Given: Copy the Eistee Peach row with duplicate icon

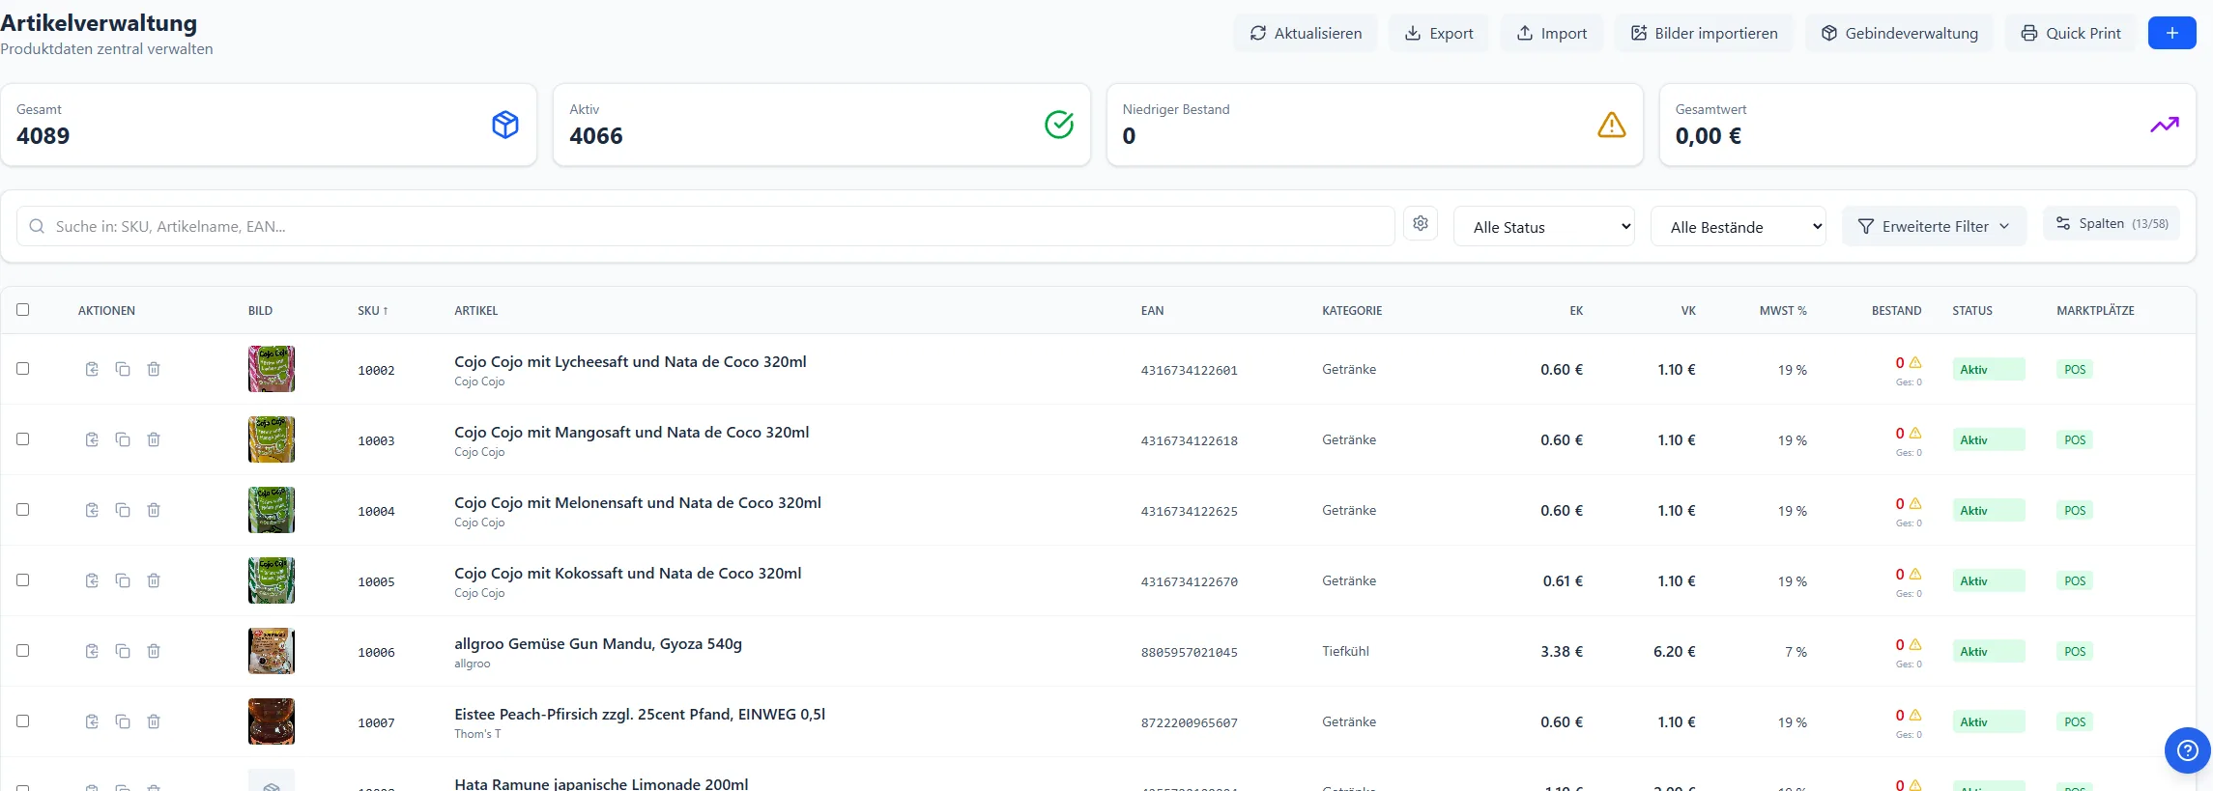Looking at the screenshot, I should click(x=123, y=721).
